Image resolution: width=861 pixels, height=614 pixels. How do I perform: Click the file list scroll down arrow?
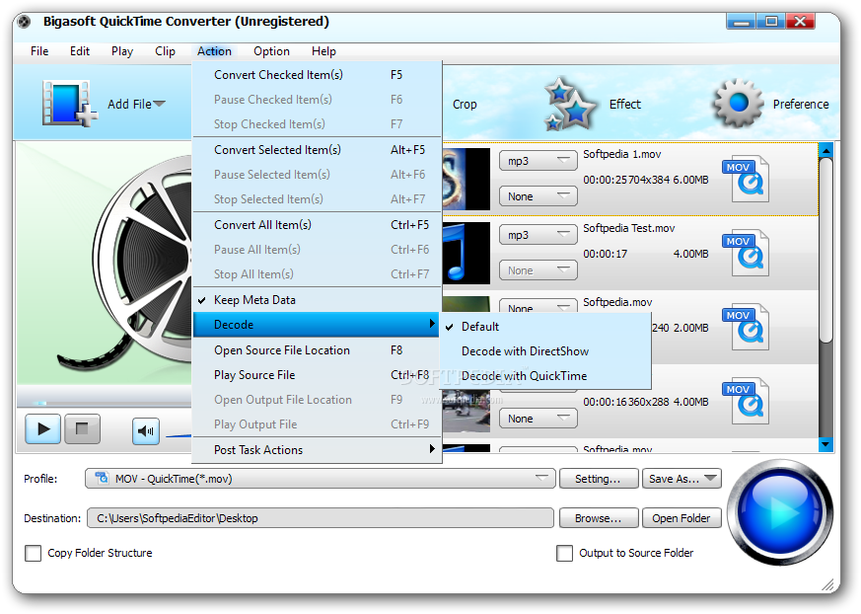click(825, 443)
